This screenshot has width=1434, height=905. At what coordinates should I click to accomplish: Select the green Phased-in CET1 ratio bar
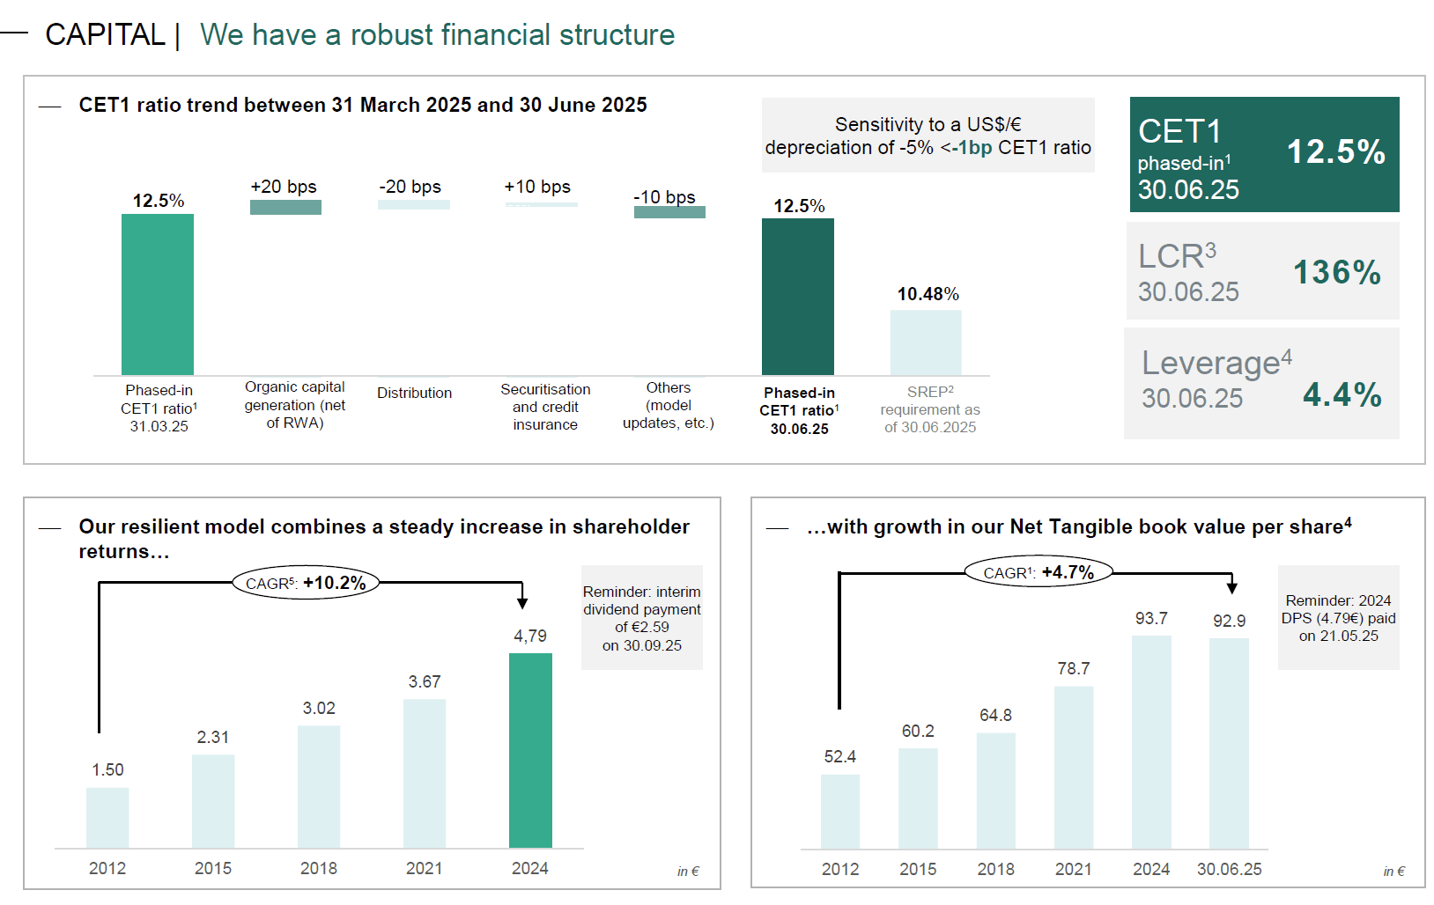point(157,295)
